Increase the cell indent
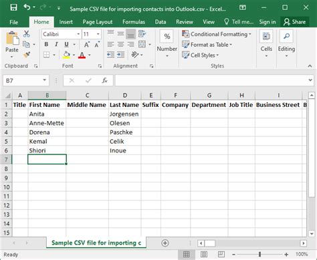The height and width of the screenshot is (260, 317). tap(120, 55)
